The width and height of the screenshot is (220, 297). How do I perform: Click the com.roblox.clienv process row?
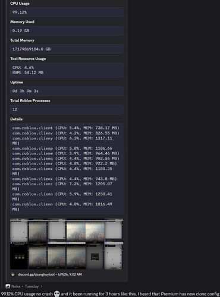[66, 133]
